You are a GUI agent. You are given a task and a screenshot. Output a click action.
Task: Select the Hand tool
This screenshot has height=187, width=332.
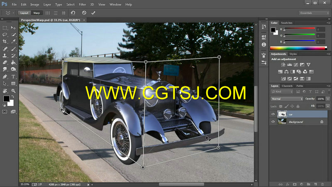coord(5,91)
